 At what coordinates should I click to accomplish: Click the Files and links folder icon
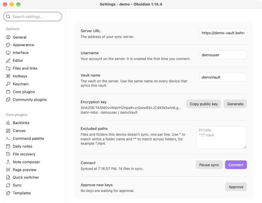[8, 68]
